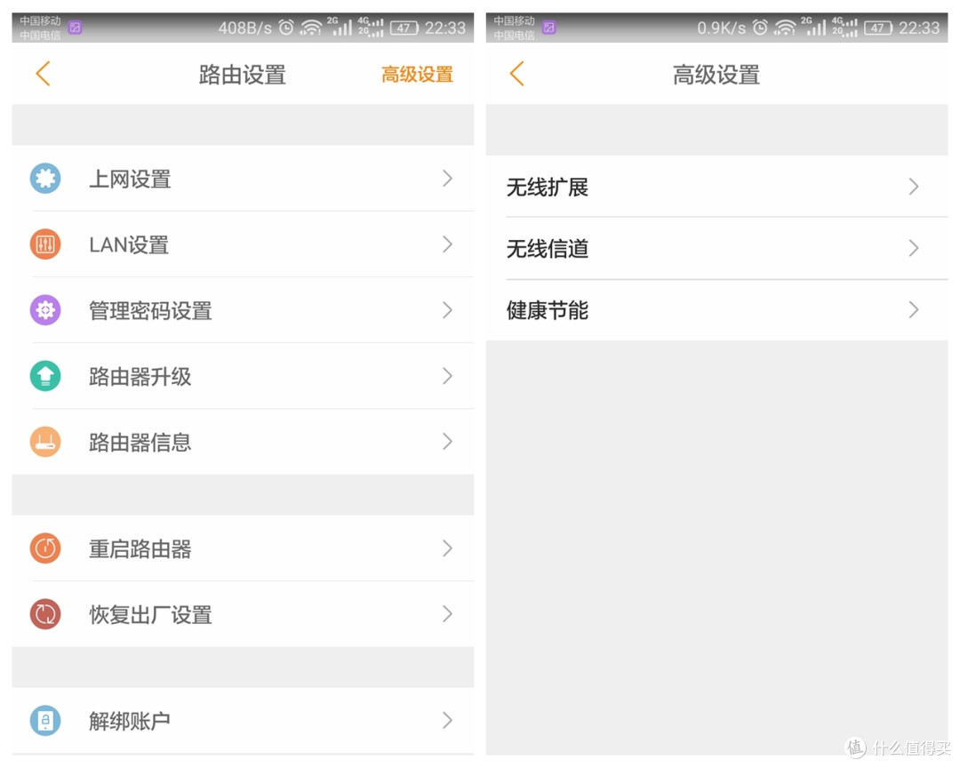This screenshot has height=768, width=960.
Task: Tap the back arrow on 高级设置 page
Action: coord(516,75)
